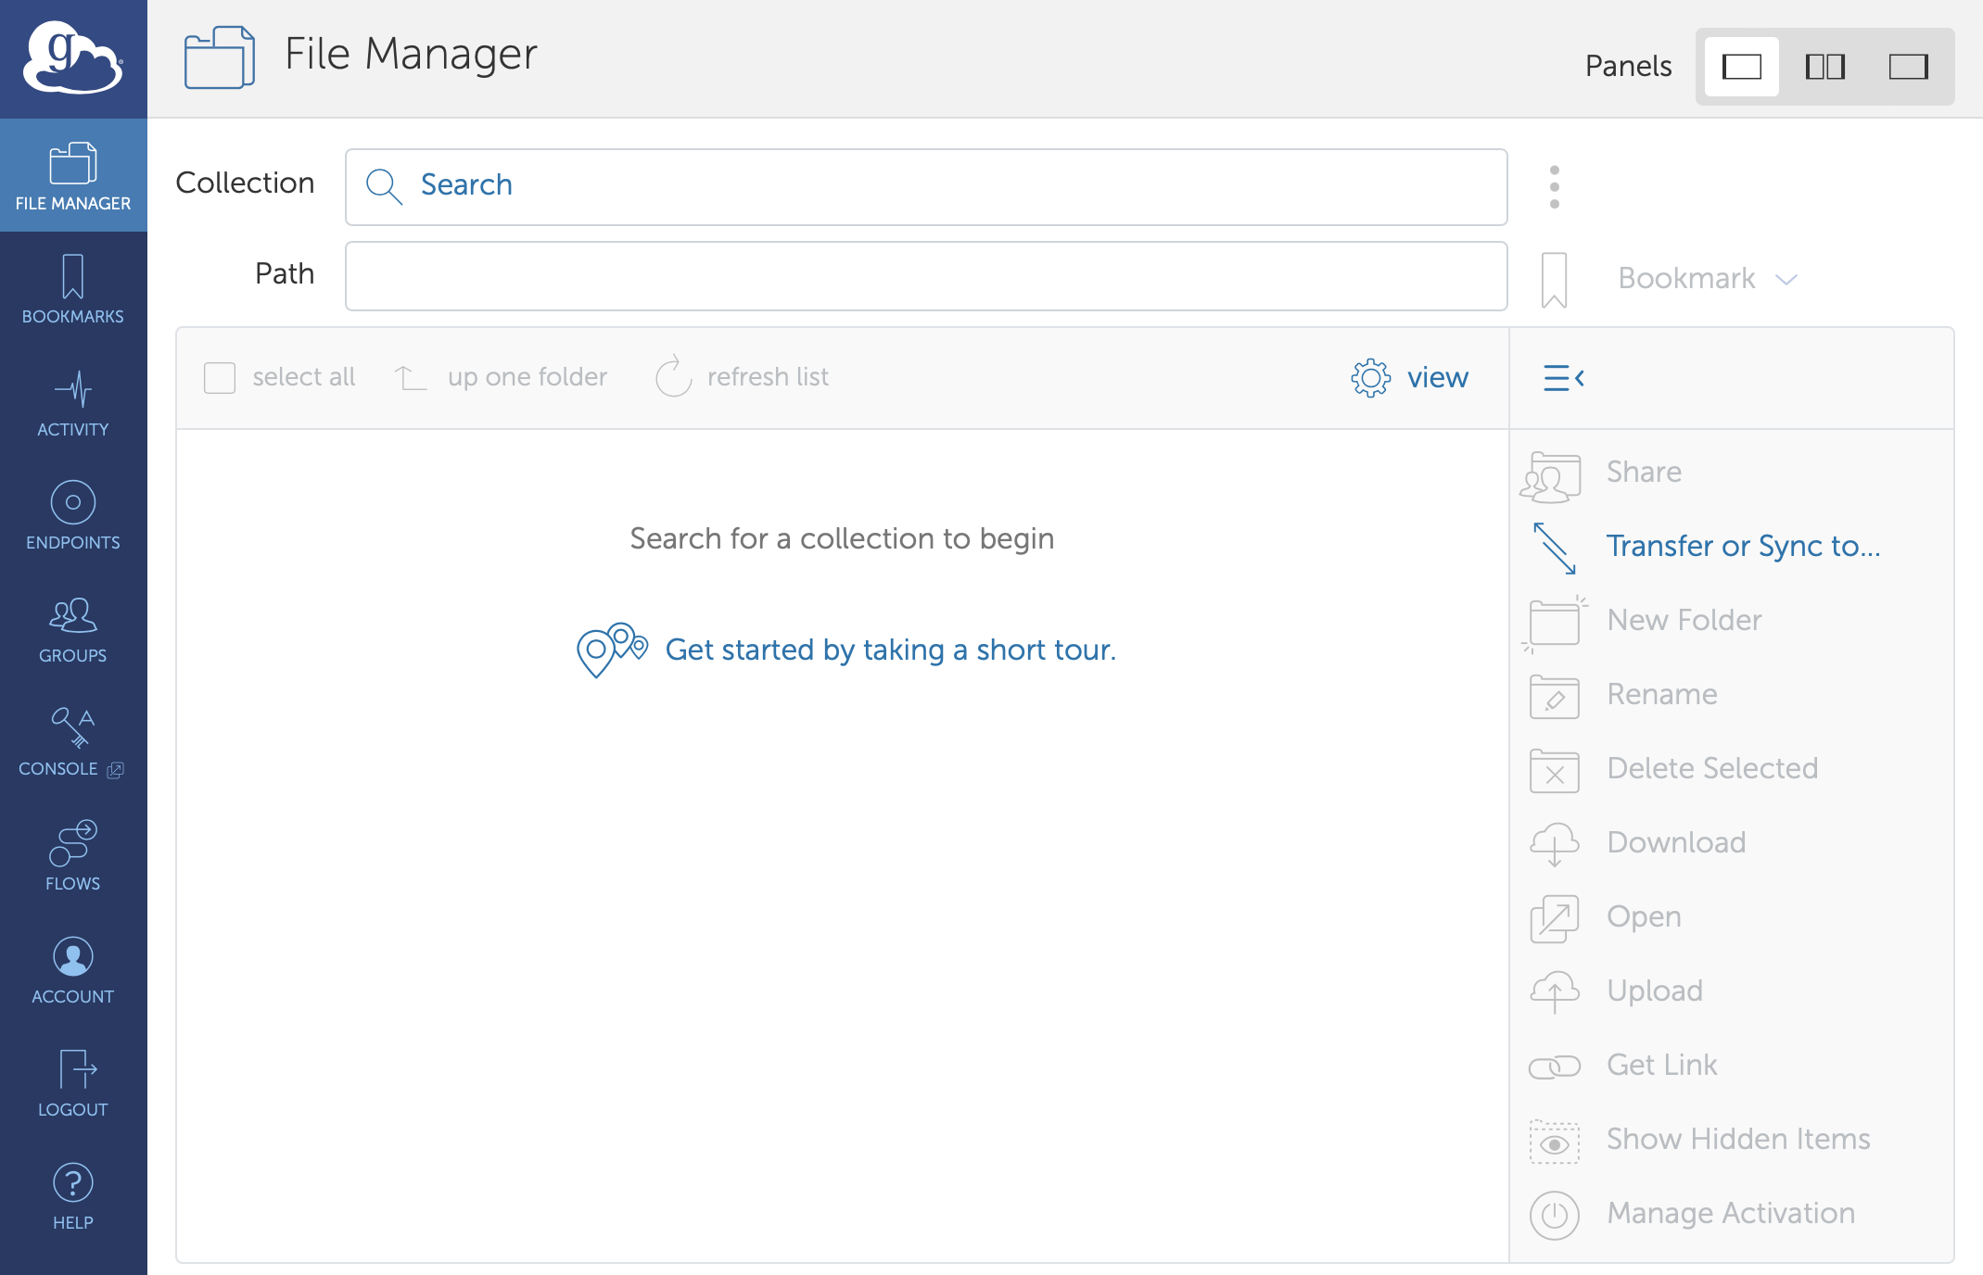Click Delete Selected

point(1674,769)
